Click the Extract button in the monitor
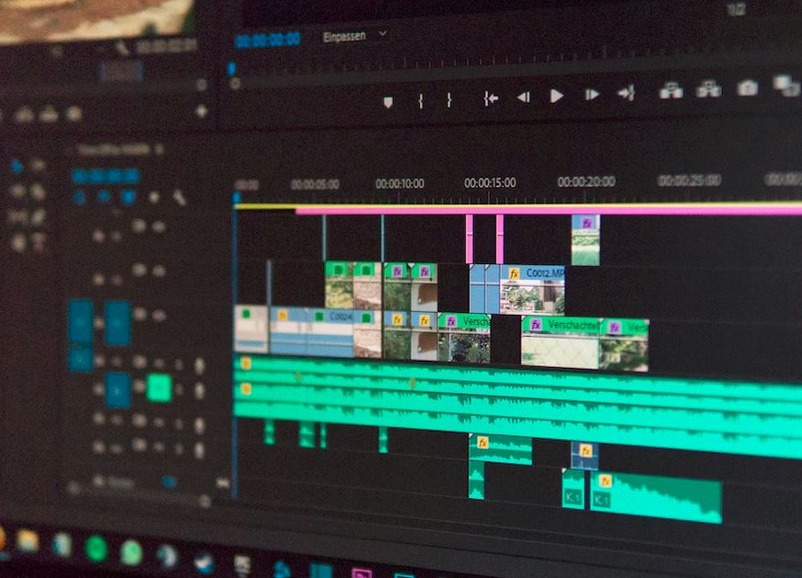Image resolution: width=802 pixels, height=578 pixels. [708, 89]
